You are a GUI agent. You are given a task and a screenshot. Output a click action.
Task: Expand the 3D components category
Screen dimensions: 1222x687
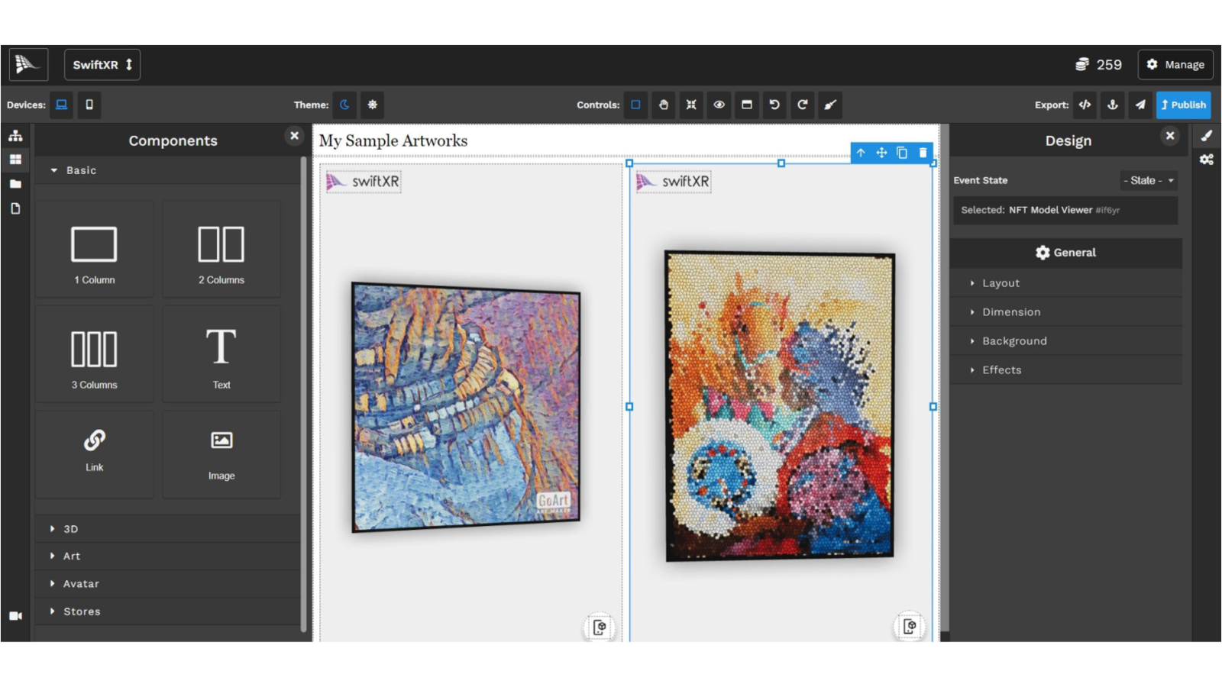[x=70, y=529]
